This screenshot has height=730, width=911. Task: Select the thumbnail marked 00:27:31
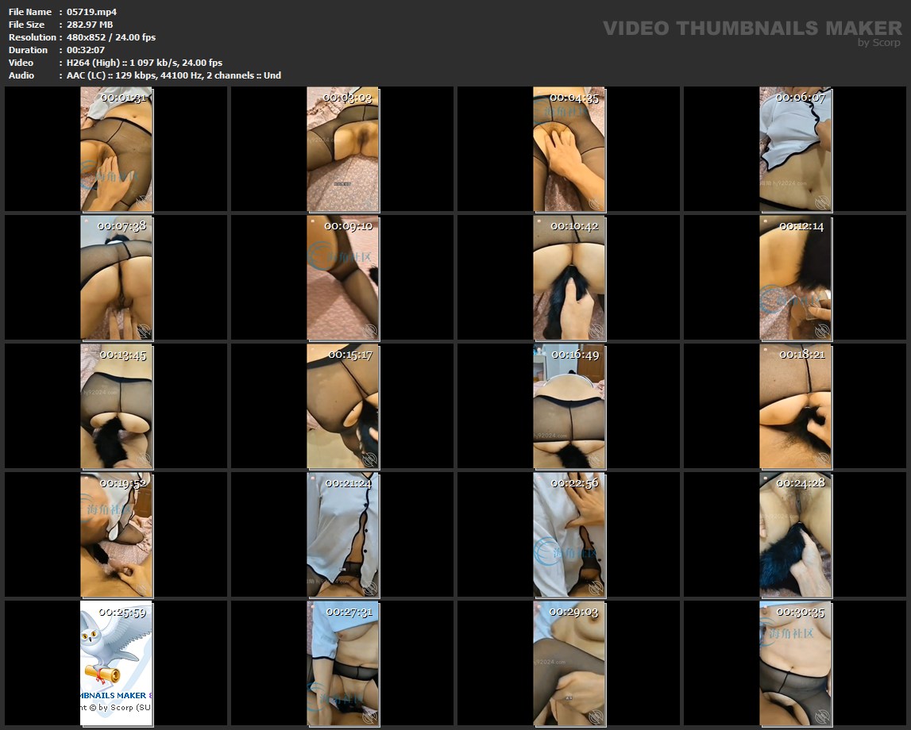click(342, 663)
